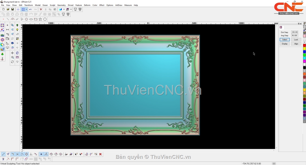Image resolution: width=306 pixels, height=165 pixels.
Task: Pick the red color swatch
Action: coord(304,45)
